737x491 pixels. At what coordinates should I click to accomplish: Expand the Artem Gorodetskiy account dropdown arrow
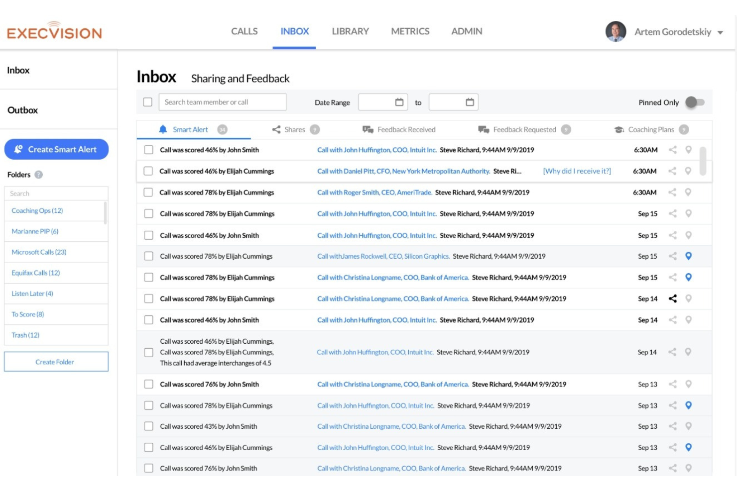pyautogui.click(x=720, y=32)
